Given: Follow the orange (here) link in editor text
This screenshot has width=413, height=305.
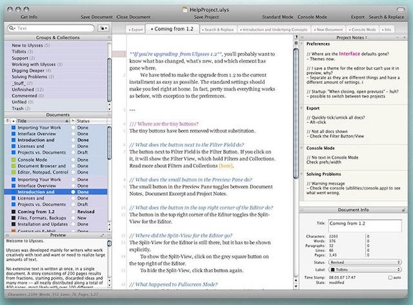Looking at the screenshot, I should 226,165.
